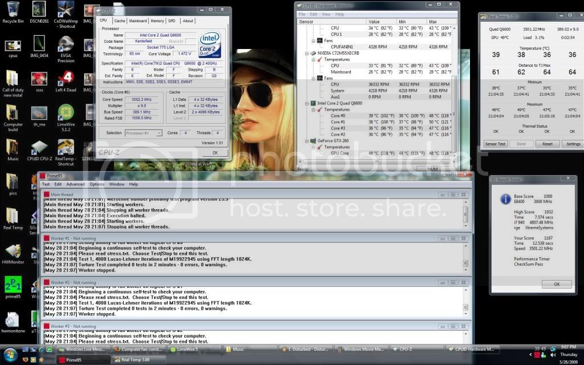
Task: Show hidden tray icons arrow
Action: (x=531, y=355)
